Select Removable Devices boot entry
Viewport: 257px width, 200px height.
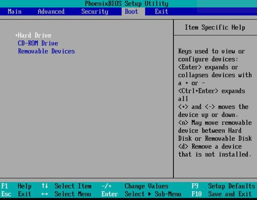[x=46, y=51]
